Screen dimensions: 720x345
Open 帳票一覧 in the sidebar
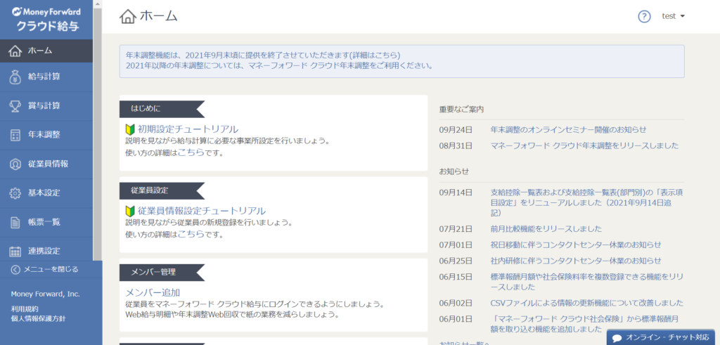point(46,223)
